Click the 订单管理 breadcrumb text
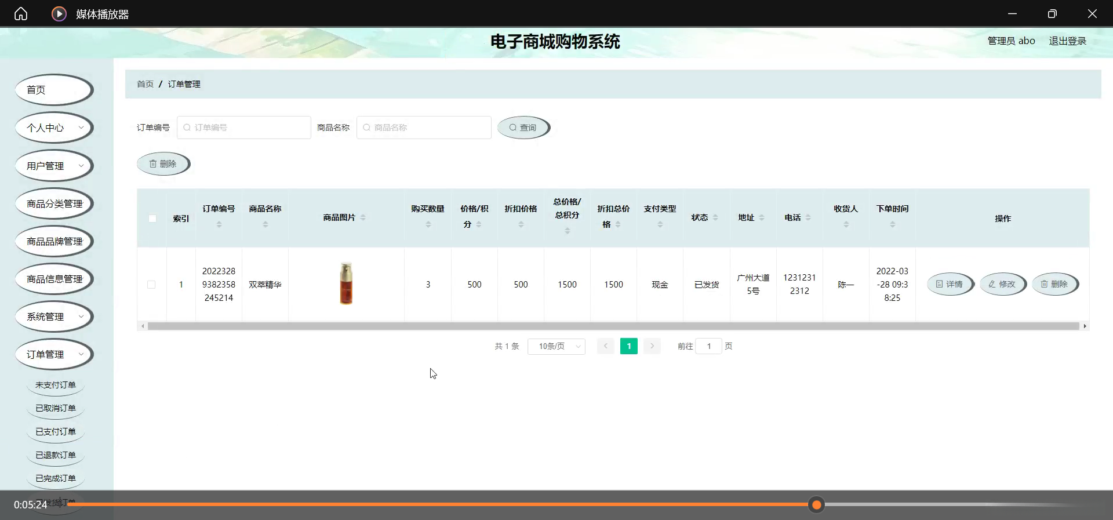The image size is (1113, 520). point(184,84)
